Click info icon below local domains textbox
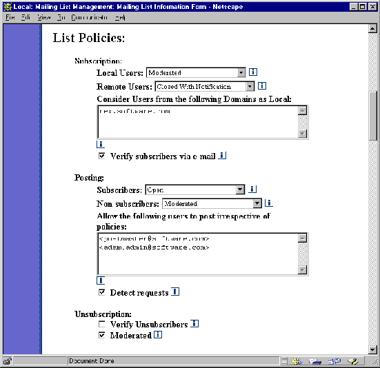Screen dimensions: 380x368 coord(101,144)
